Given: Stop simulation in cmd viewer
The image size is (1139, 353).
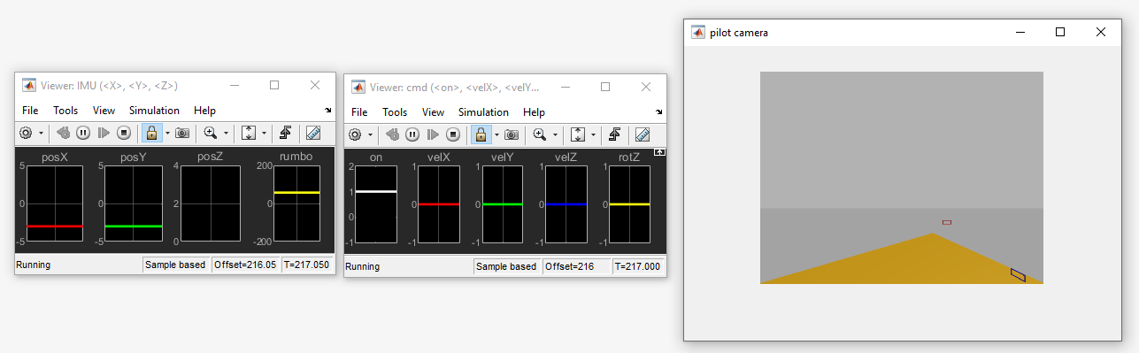Looking at the screenshot, I should pyautogui.click(x=453, y=134).
